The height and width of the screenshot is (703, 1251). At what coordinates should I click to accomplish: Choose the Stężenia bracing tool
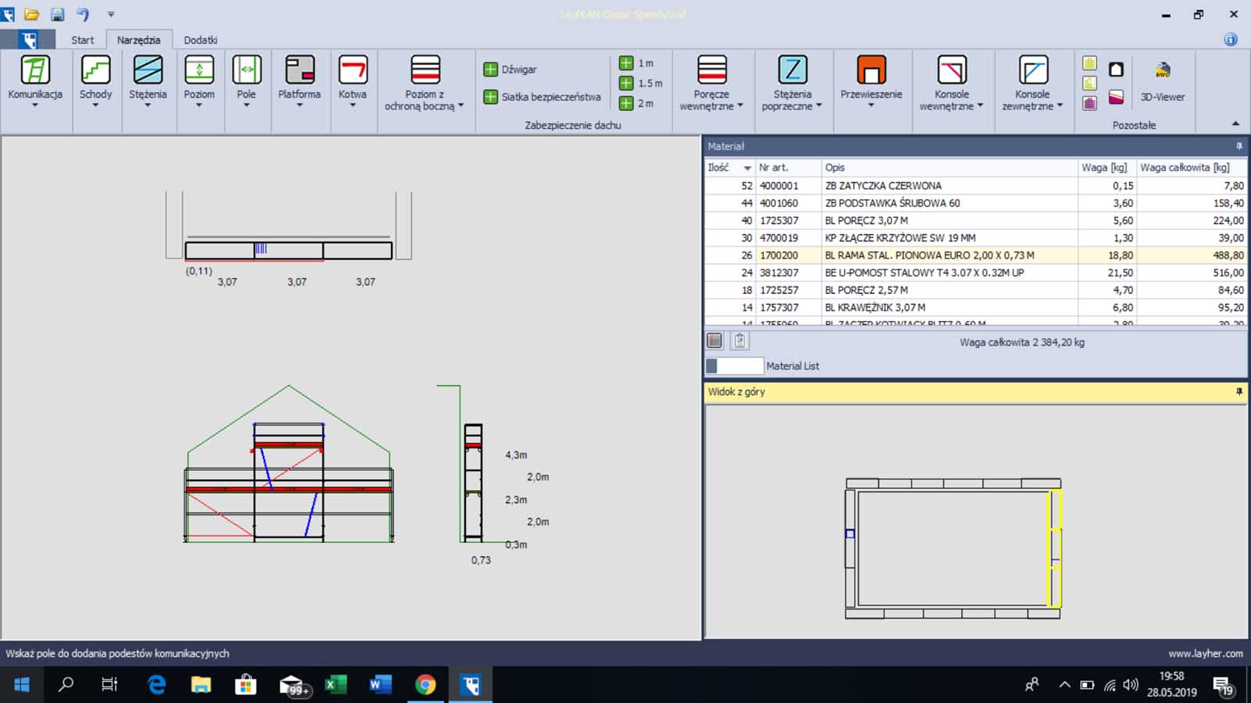148,70
